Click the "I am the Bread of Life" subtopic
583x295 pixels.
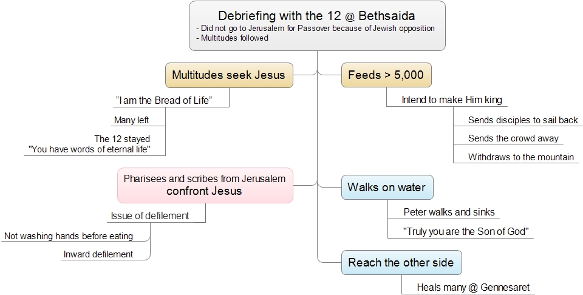pos(164,100)
